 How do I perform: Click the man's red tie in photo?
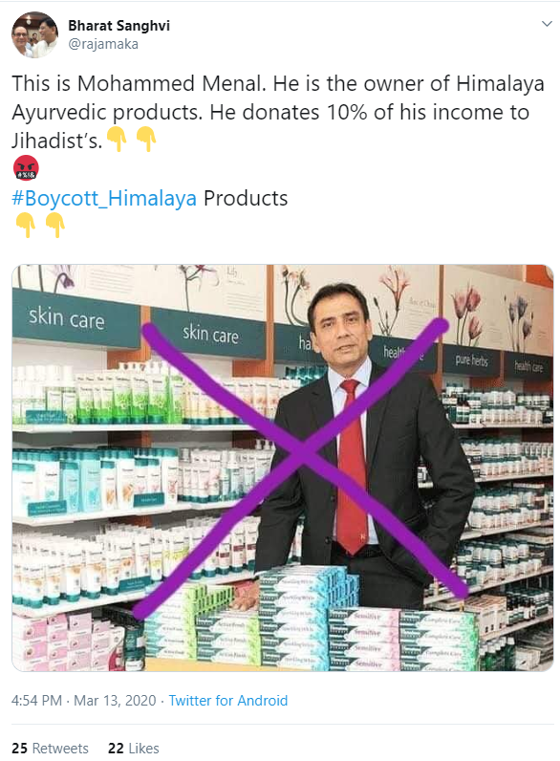(x=352, y=467)
